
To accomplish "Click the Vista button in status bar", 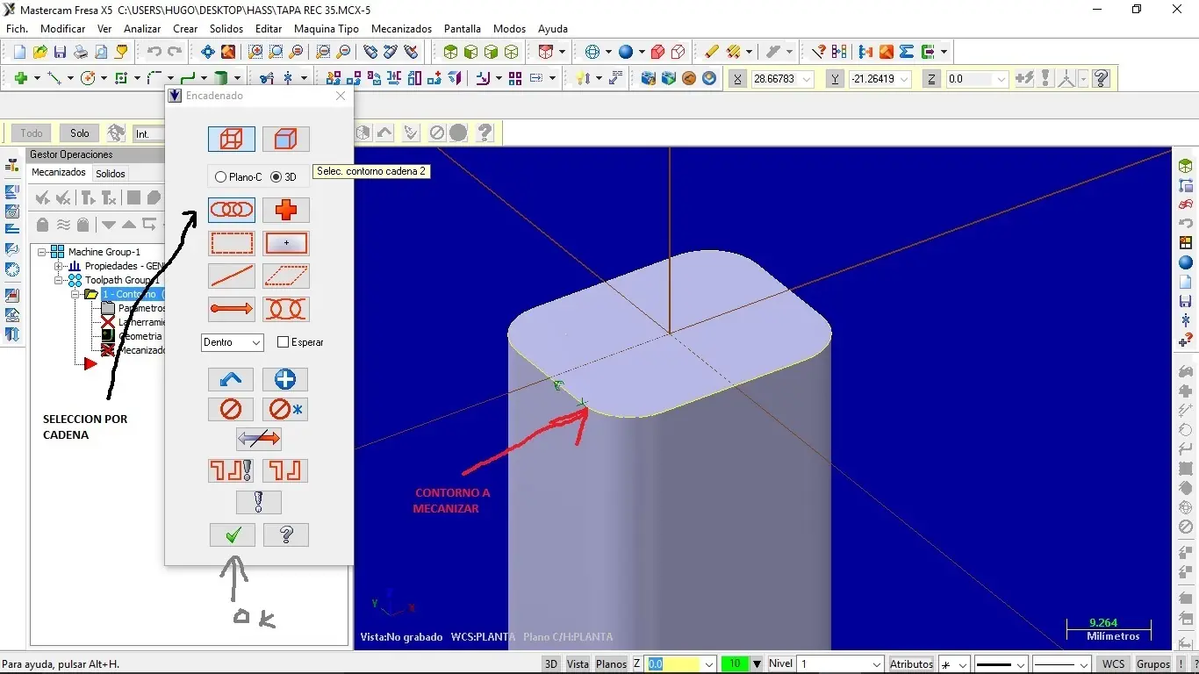I will click(x=578, y=664).
